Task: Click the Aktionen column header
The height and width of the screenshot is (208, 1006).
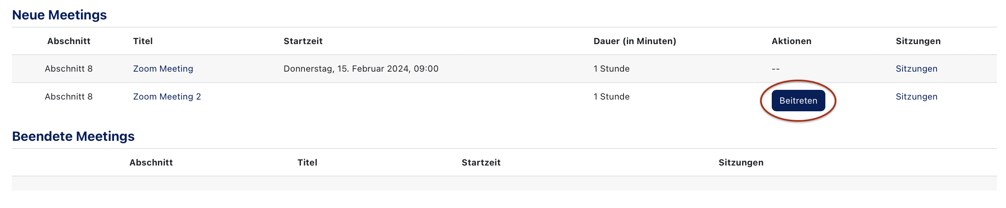Action: point(791,41)
